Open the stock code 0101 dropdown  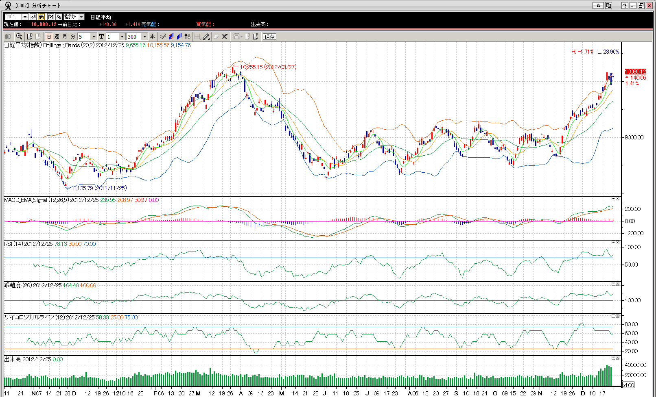coord(25,17)
